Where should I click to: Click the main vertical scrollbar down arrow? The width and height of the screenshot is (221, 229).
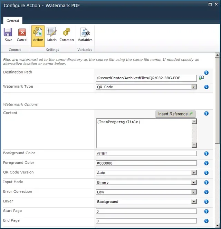217,226
